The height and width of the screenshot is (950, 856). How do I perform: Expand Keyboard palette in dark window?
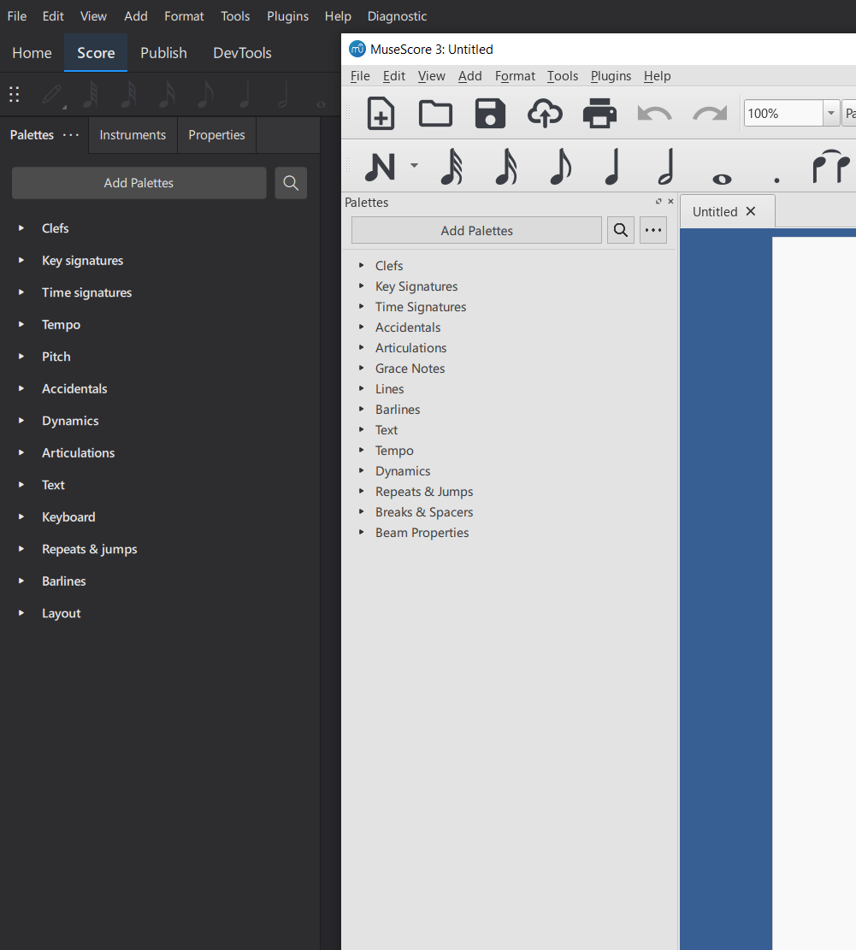[21, 516]
